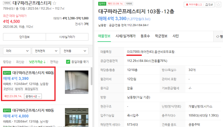
Task: Click the refresh icon next to 평
Action: [x=218, y=36]
